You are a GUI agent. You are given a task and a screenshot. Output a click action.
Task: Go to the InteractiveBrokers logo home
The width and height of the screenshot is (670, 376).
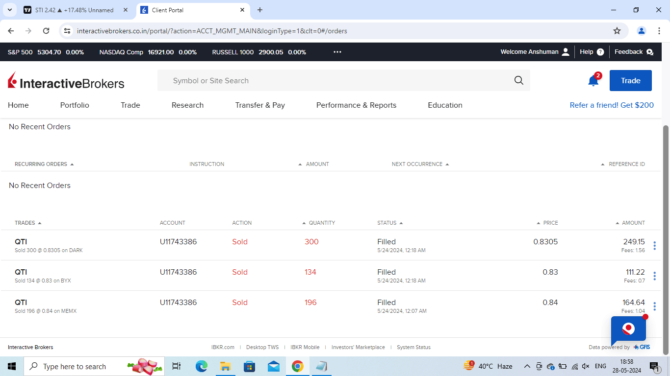pyautogui.click(x=66, y=81)
